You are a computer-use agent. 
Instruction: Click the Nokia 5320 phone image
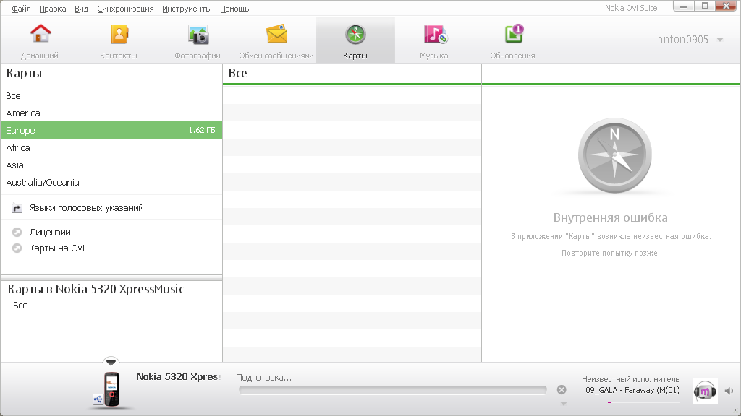pyautogui.click(x=110, y=389)
